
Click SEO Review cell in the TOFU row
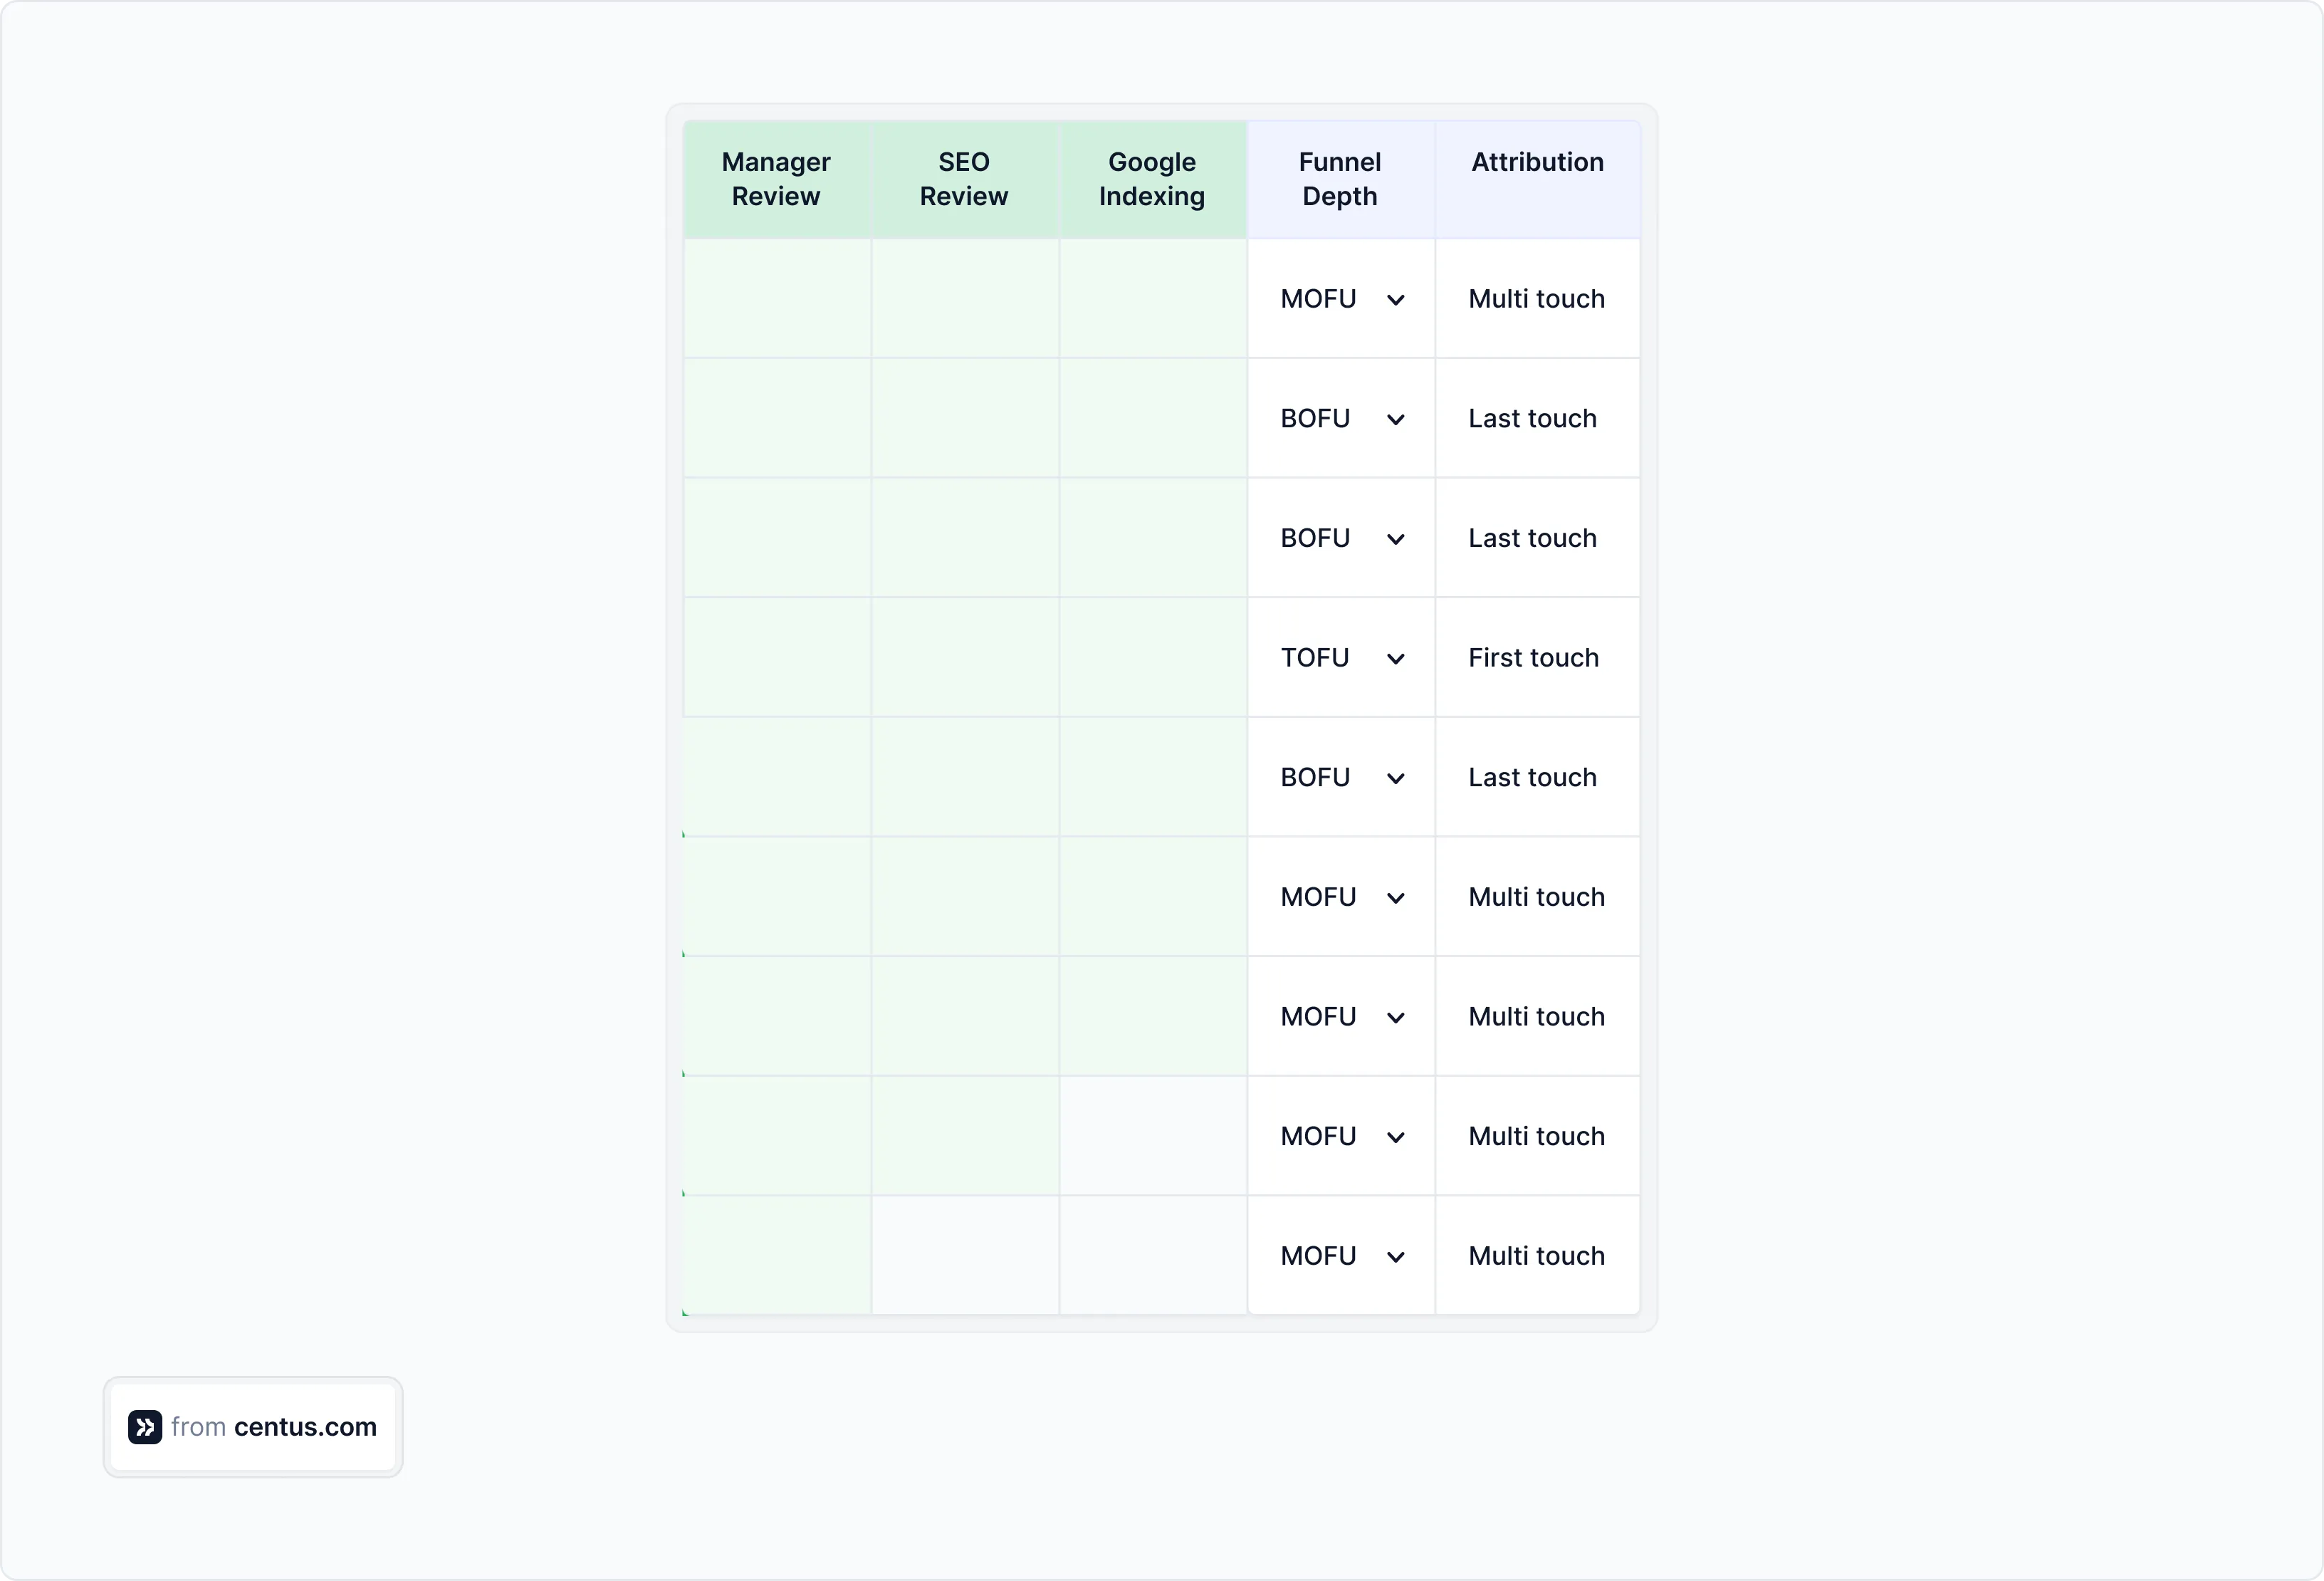(965, 658)
